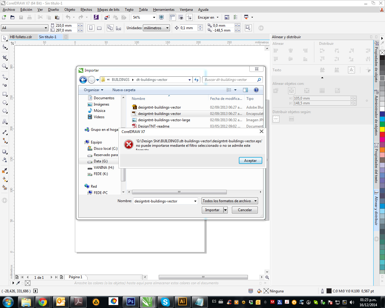Select Data (G:) drive in navigation pane

pos(100,161)
